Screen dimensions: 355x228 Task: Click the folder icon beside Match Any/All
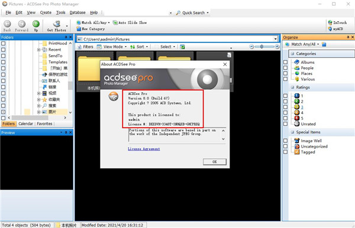click(x=324, y=44)
